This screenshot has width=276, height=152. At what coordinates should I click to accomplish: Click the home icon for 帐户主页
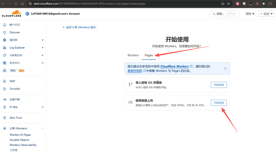[5, 25]
